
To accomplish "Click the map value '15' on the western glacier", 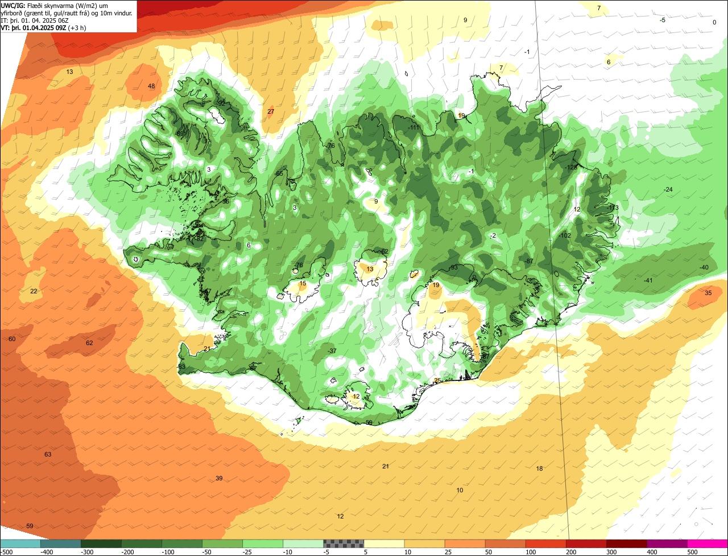I will 303,283.
